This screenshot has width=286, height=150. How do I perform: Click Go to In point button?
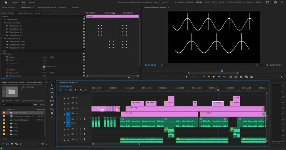coord(203,77)
